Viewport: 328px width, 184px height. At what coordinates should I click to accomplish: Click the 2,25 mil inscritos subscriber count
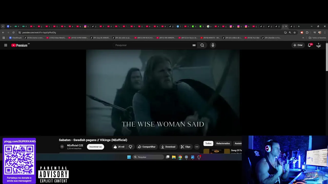74,148
